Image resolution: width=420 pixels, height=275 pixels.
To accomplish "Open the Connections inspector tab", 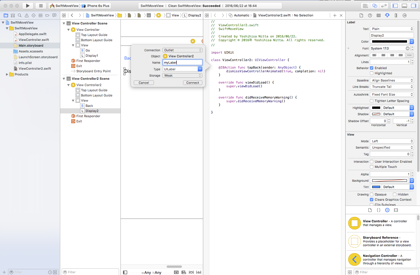I will click(x=404, y=15).
